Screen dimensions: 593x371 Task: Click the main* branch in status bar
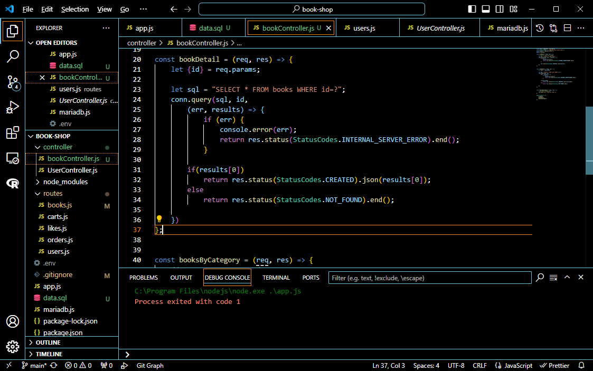point(34,365)
